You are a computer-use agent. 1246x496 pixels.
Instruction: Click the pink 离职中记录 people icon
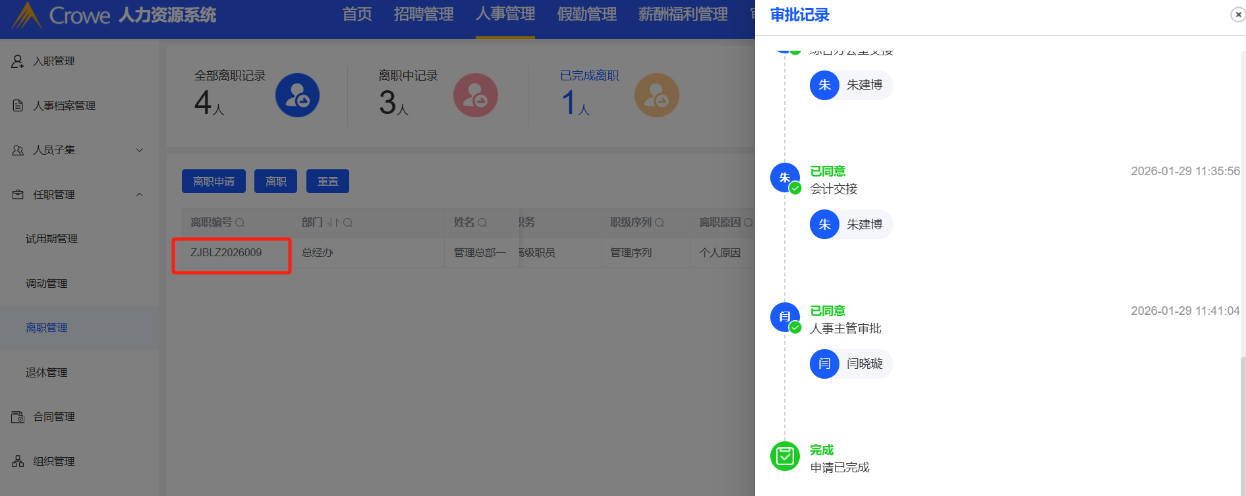pos(475,96)
